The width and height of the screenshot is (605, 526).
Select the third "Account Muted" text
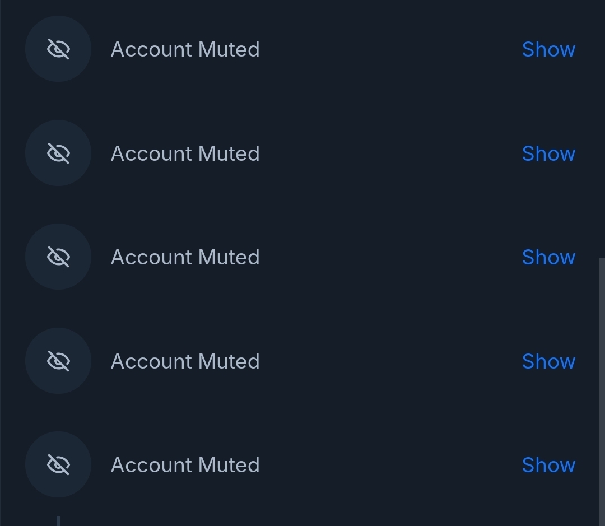pyautogui.click(x=185, y=257)
